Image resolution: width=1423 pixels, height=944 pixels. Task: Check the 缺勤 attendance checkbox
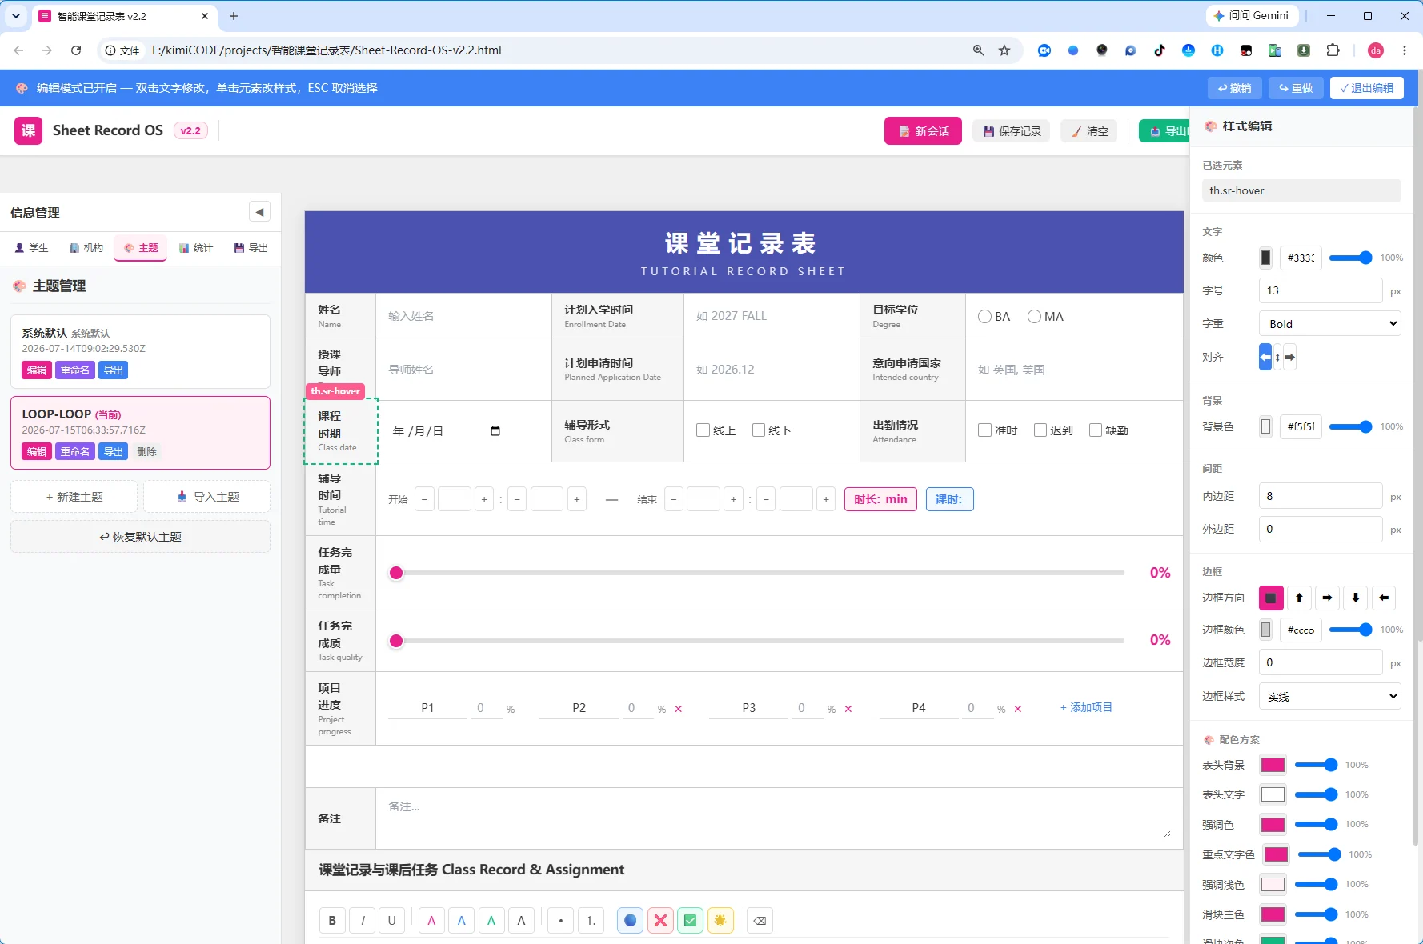coord(1096,430)
